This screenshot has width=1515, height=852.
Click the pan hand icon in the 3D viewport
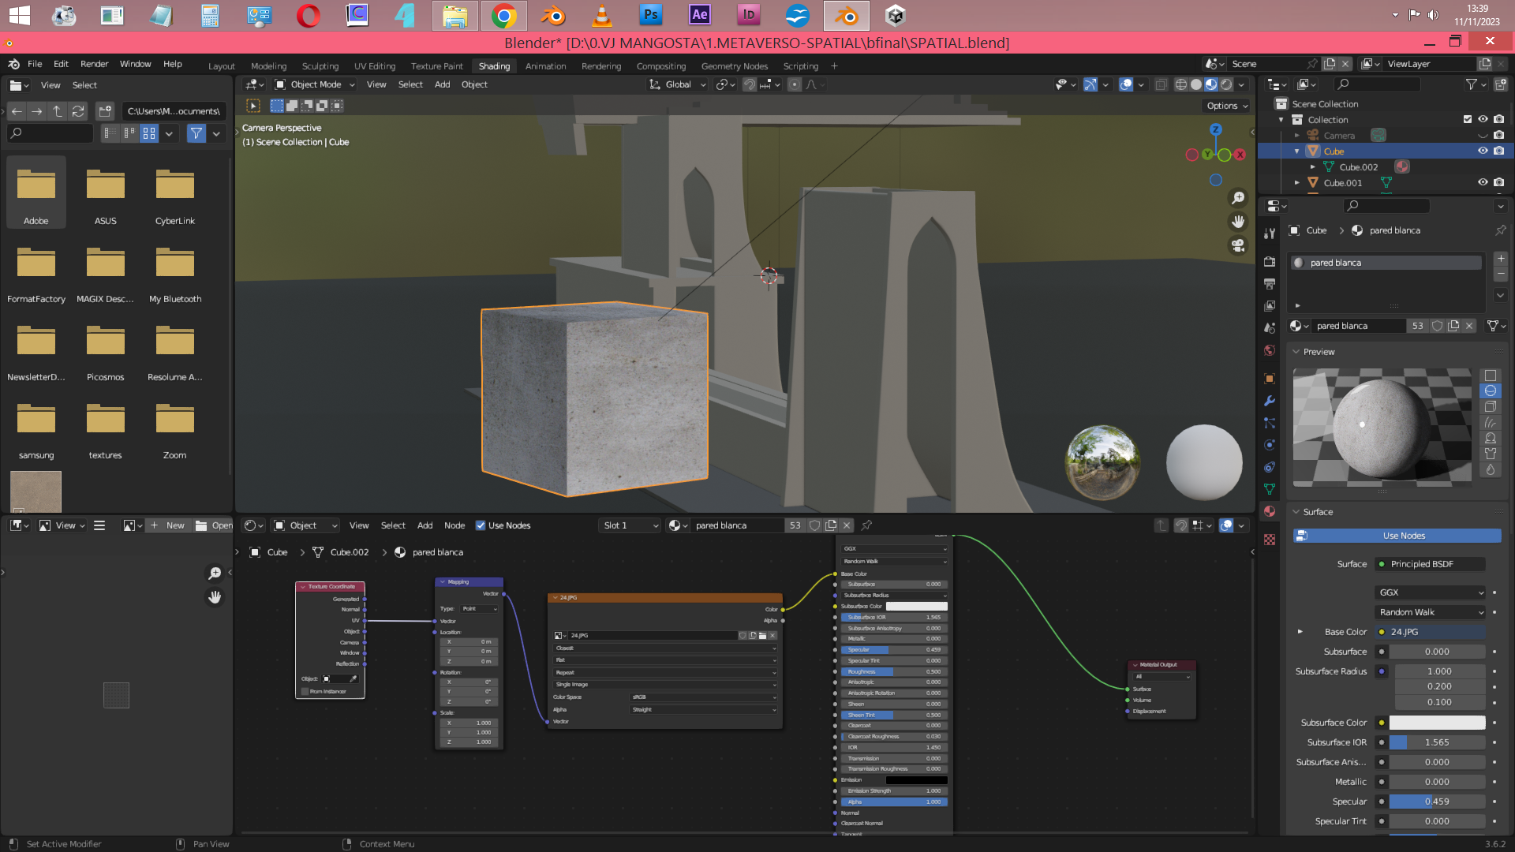[x=1238, y=222]
